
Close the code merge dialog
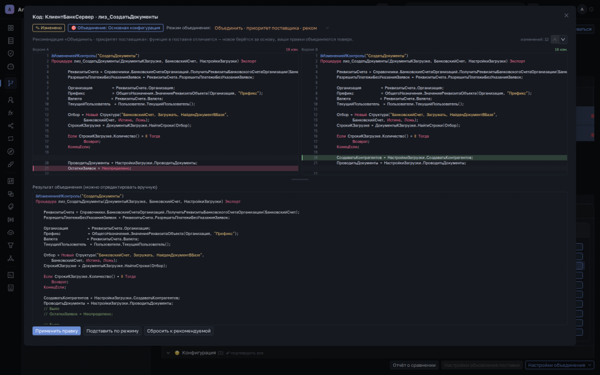coord(567,15)
